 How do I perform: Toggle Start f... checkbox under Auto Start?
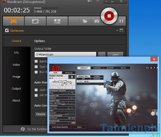pos(36,90)
